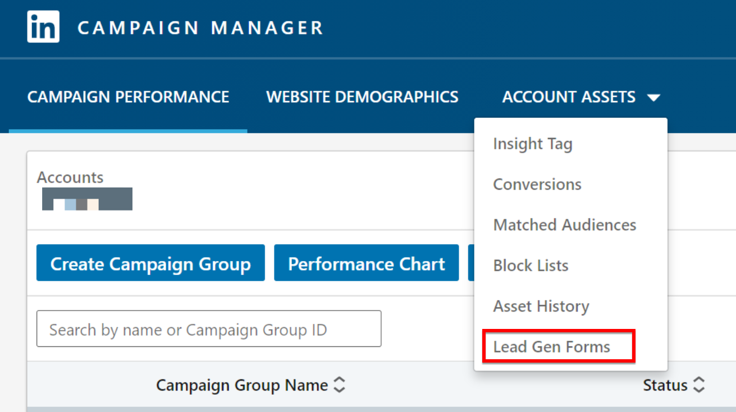Select Insight Tag from the menu
This screenshot has width=736, height=412.
[x=532, y=144]
